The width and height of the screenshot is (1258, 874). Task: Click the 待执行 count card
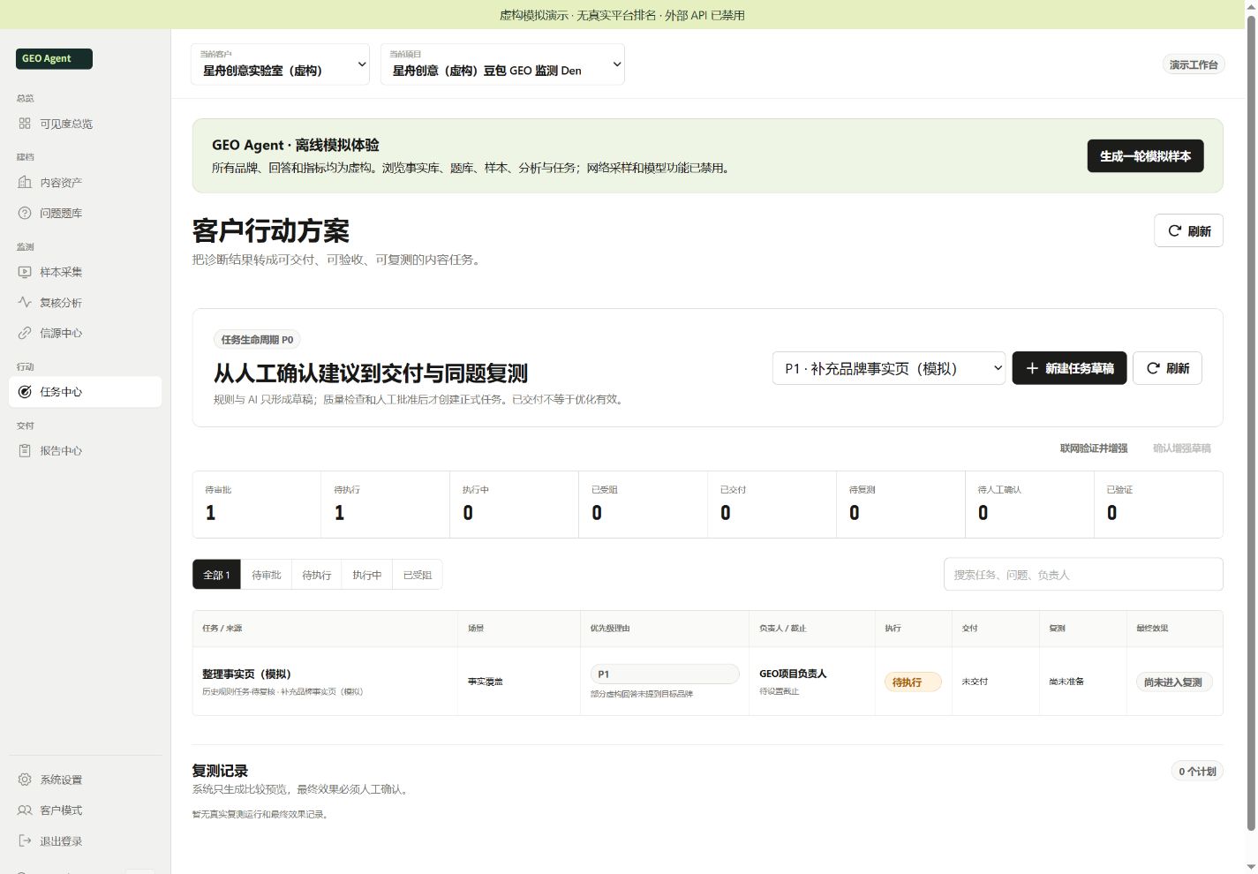386,504
